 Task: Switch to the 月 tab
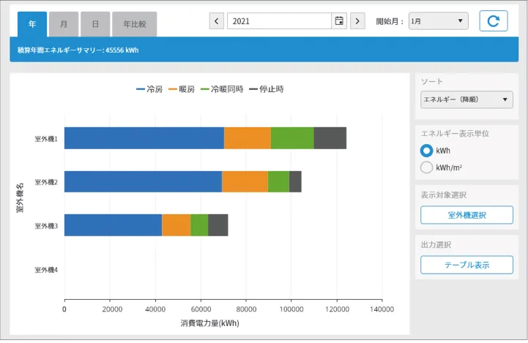pyautogui.click(x=64, y=24)
